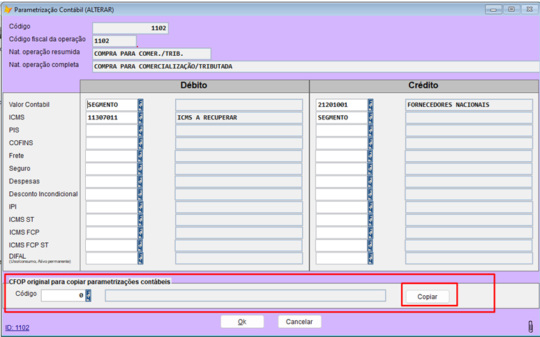Open F4 lookup for Valor Contabil credit account
The height and width of the screenshot is (337, 540).
click(370, 105)
